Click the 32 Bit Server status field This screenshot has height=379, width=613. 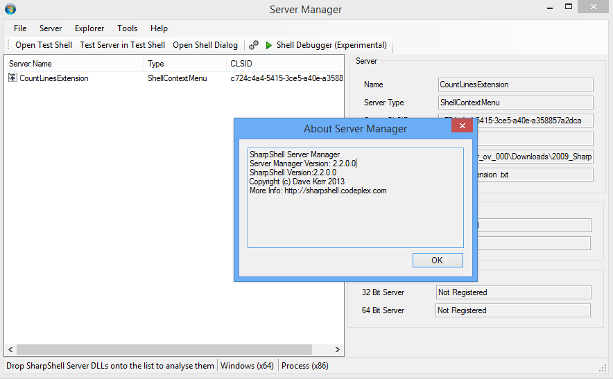(514, 292)
